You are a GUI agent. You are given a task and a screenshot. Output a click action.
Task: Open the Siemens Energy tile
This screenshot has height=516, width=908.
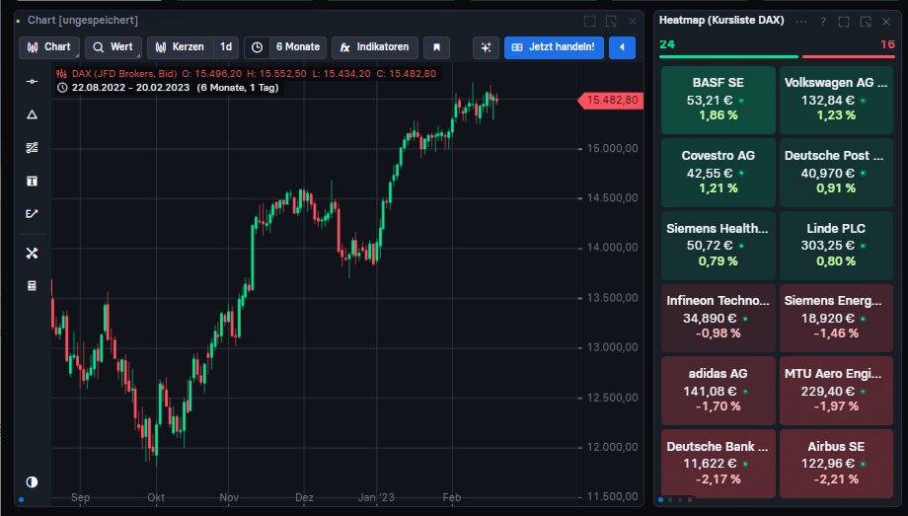coord(836,318)
